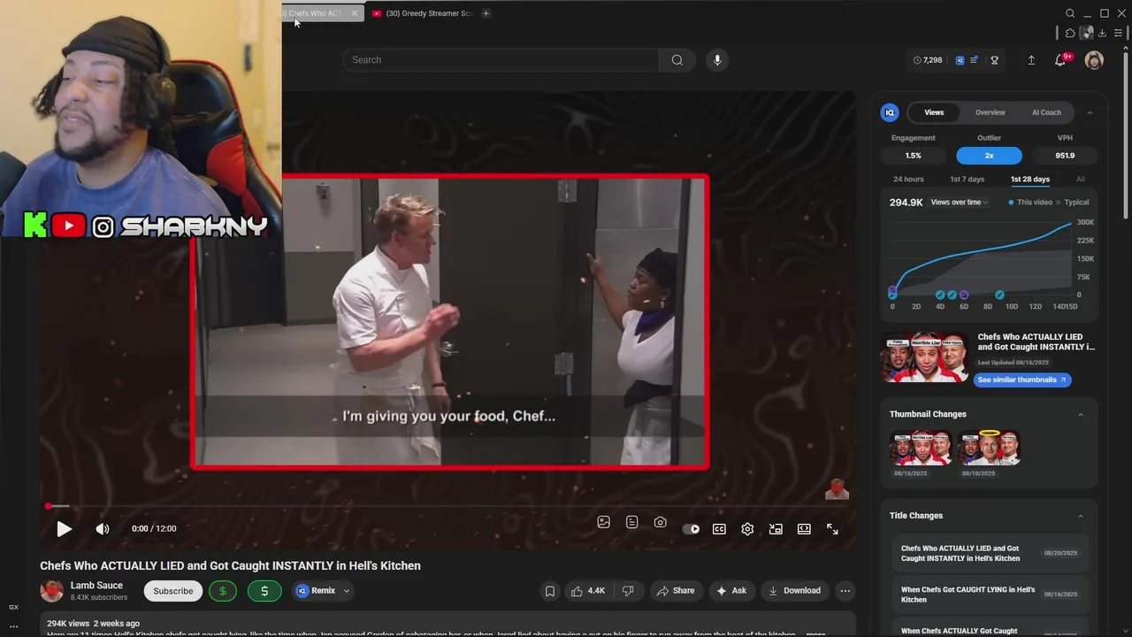Image resolution: width=1132 pixels, height=637 pixels.
Task: Open the vidIQ list queue icon
Action: coord(974,60)
